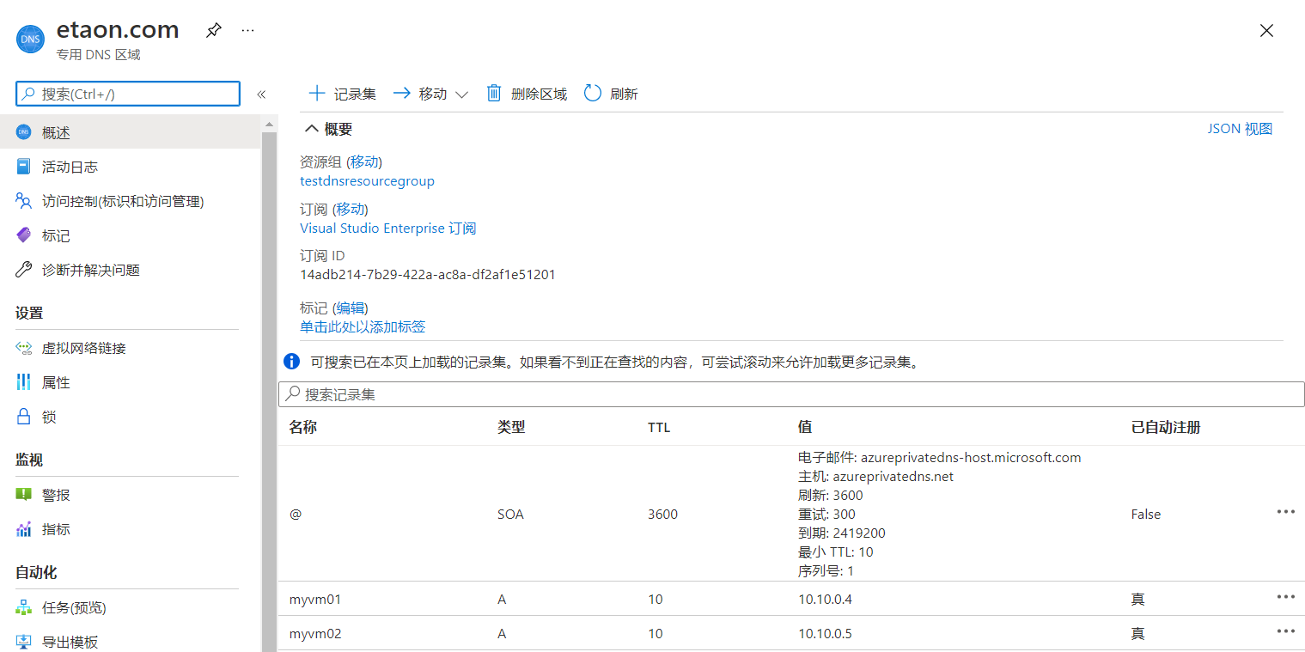Image resolution: width=1305 pixels, height=652 pixels.
Task: Click the 3600 TTL cell
Action: [x=662, y=514]
